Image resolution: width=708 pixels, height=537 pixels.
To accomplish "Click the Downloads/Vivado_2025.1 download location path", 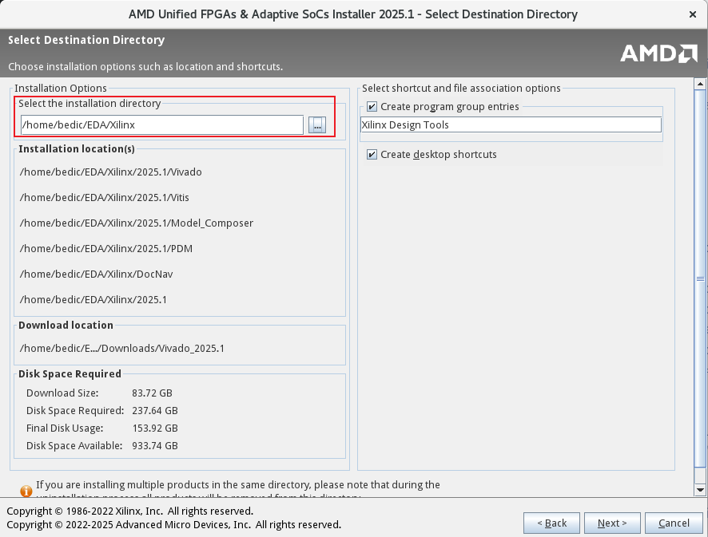I will click(122, 349).
